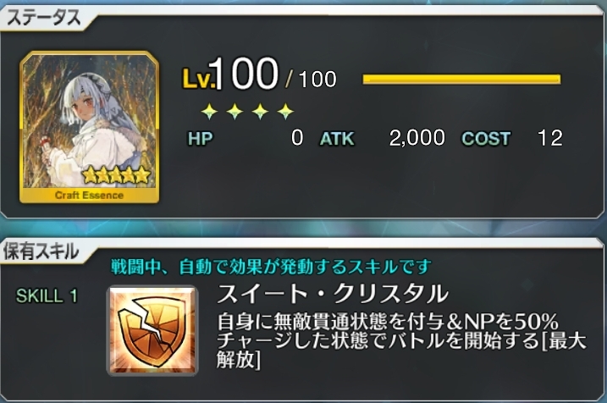The width and height of the screenshot is (607, 403).
Task: Click the Lv. level icon label
Action: (x=198, y=79)
